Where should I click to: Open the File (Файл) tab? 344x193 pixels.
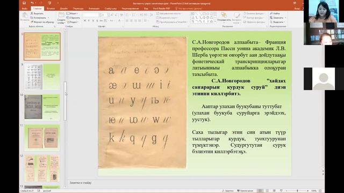pyautogui.click(x=25, y=9)
